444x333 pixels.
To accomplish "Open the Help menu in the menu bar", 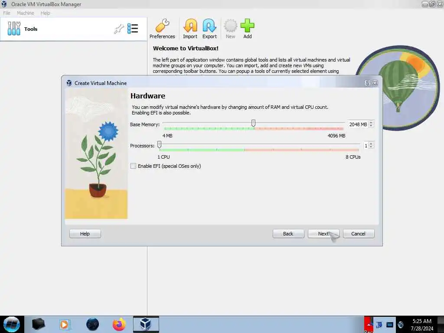I will (45, 13).
